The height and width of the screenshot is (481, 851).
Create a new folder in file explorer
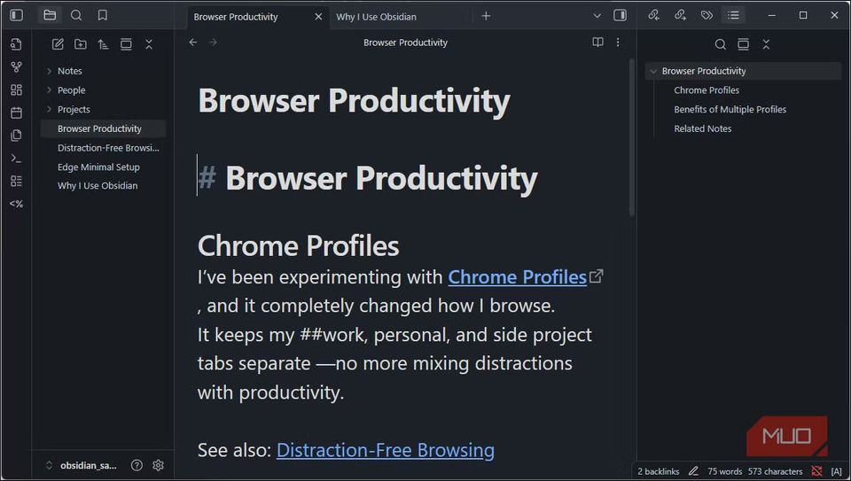coord(81,44)
